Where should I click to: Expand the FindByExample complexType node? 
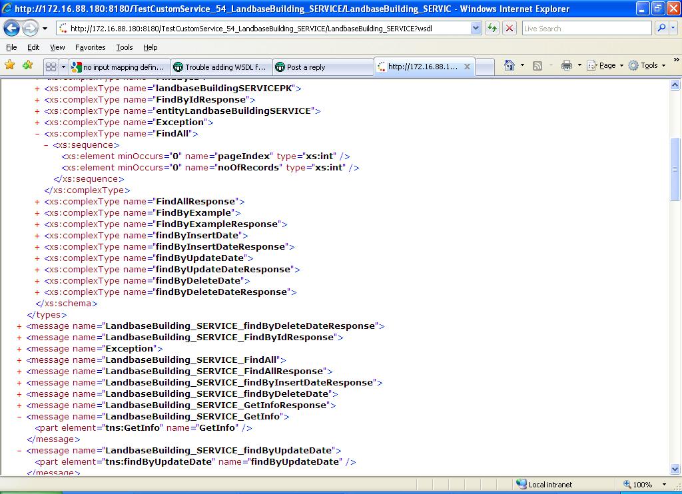(37, 213)
